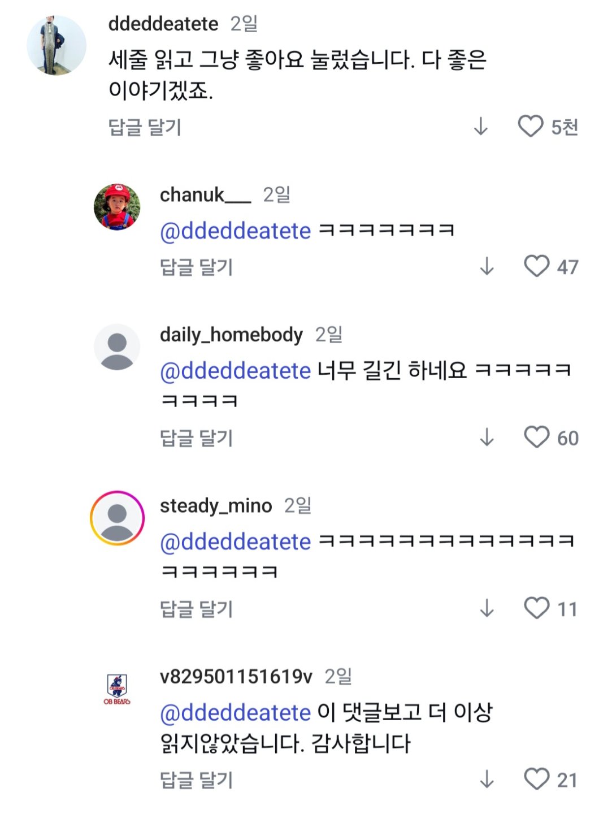Open ddeddeatete's profile picture
The width and height of the screenshot is (599, 814).
[x=57, y=45]
